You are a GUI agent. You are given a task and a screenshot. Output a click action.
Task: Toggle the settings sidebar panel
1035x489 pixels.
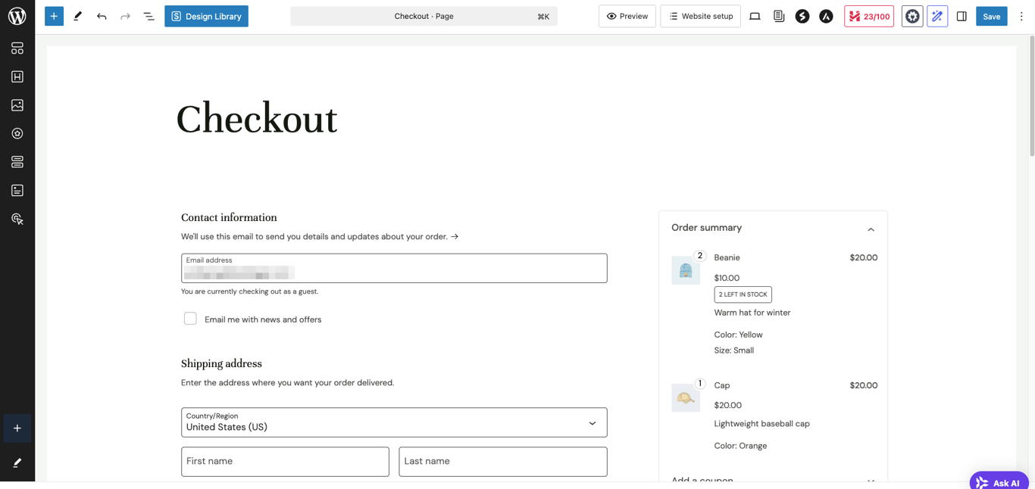point(962,16)
